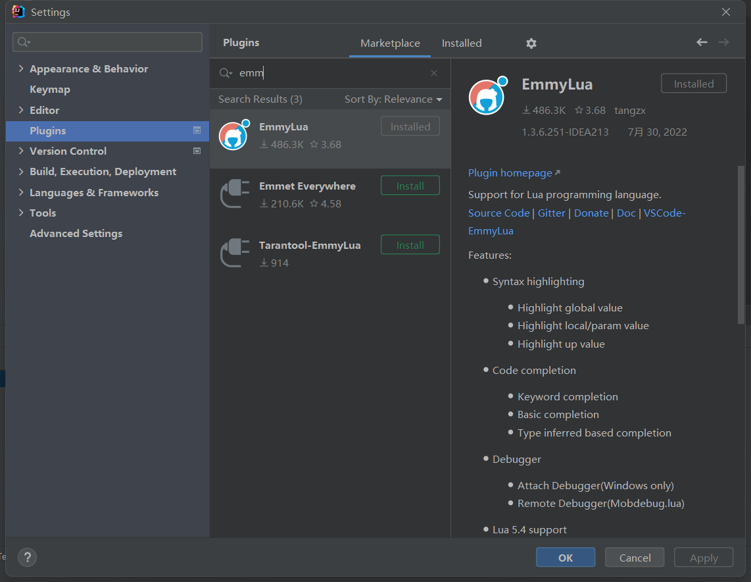The image size is (751, 582).
Task: Expand Appearance & Behavior section
Action: pyautogui.click(x=20, y=68)
